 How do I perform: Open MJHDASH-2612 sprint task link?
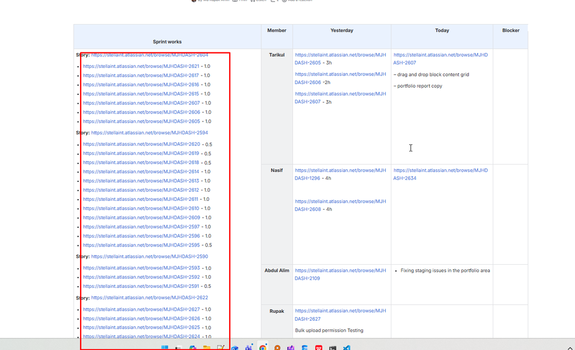pos(141,189)
